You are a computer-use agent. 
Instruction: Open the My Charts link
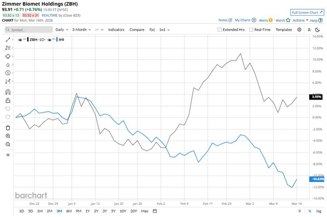[x=245, y=20]
